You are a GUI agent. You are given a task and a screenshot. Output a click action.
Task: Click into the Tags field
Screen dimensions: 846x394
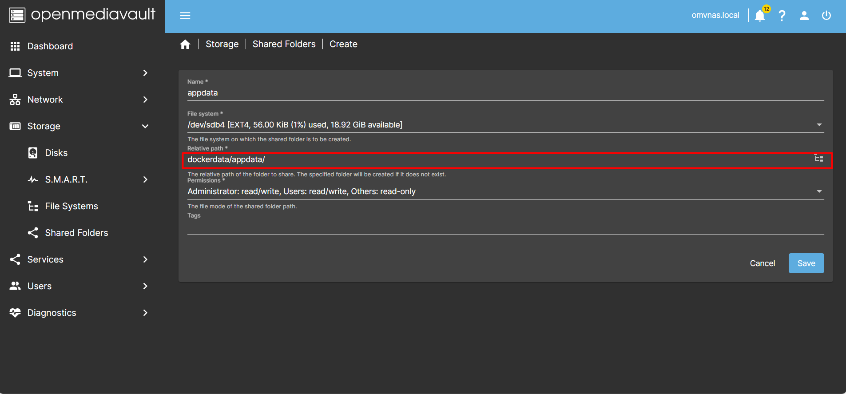[x=505, y=227]
